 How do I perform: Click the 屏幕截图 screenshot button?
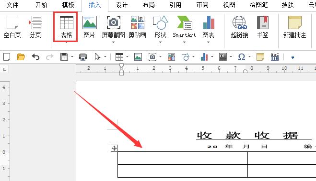click(x=114, y=27)
